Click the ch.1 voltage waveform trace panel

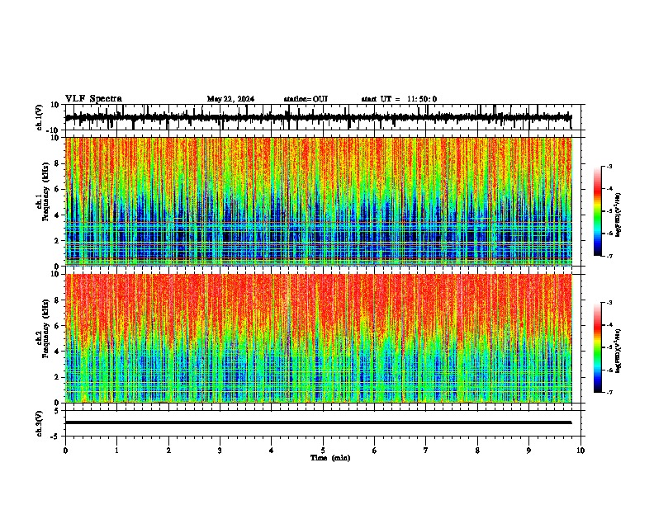(322, 117)
